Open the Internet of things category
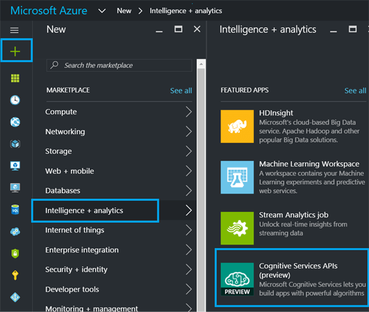Image resolution: width=369 pixels, height=312 pixels. [75, 230]
